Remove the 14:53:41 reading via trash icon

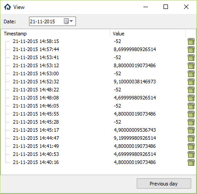(x=191, y=58)
